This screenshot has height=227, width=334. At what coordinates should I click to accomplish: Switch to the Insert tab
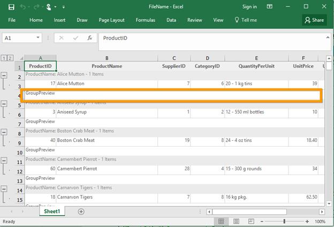pyautogui.click(x=59, y=20)
